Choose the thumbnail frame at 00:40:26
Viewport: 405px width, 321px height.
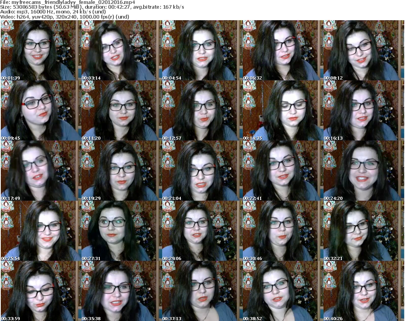pyautogui.click(x=364, y=291)
